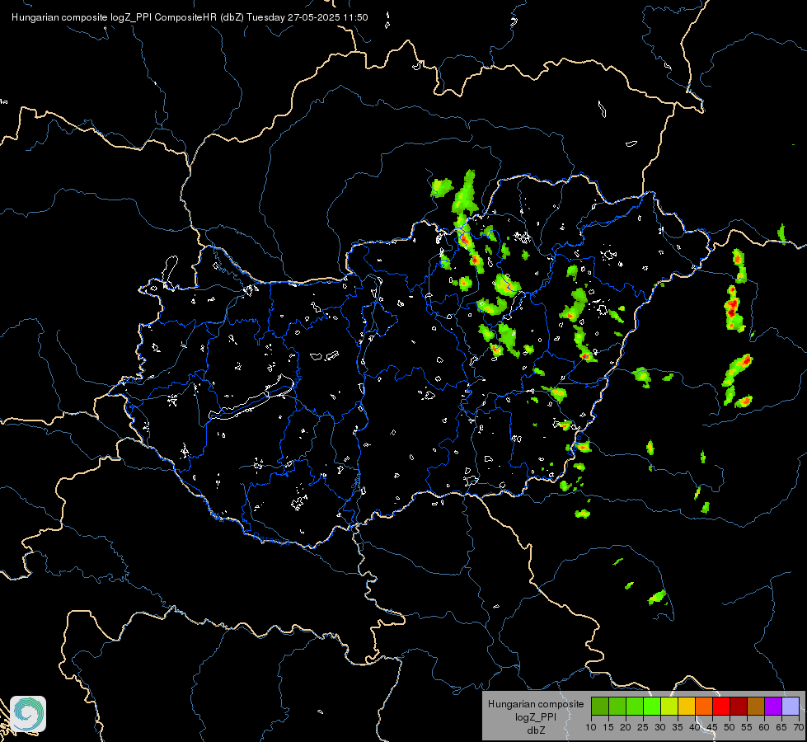Image resolution: width=807 pixels, height=742 pixels.
Task: Click the '10' value on the legend scale
Action: 591,727
